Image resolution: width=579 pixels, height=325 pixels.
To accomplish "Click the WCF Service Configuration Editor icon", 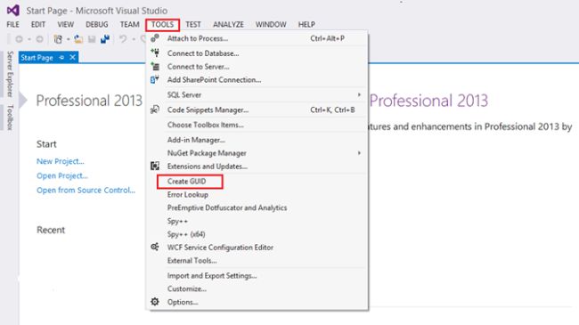I will point(155,247).
